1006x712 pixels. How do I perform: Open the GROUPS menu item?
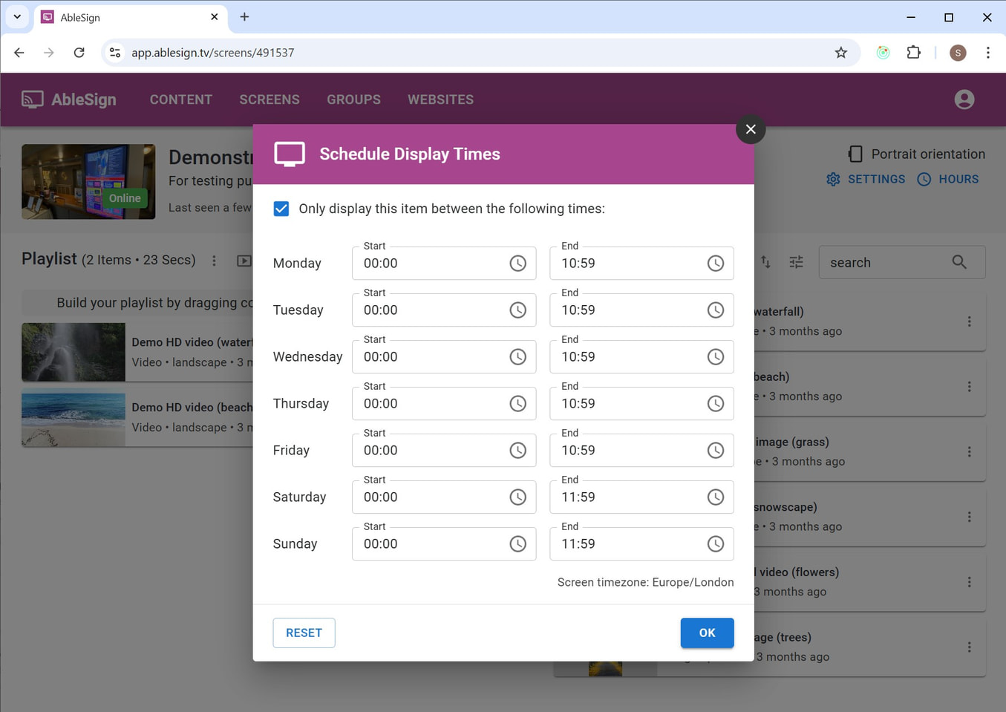(353, 99)
